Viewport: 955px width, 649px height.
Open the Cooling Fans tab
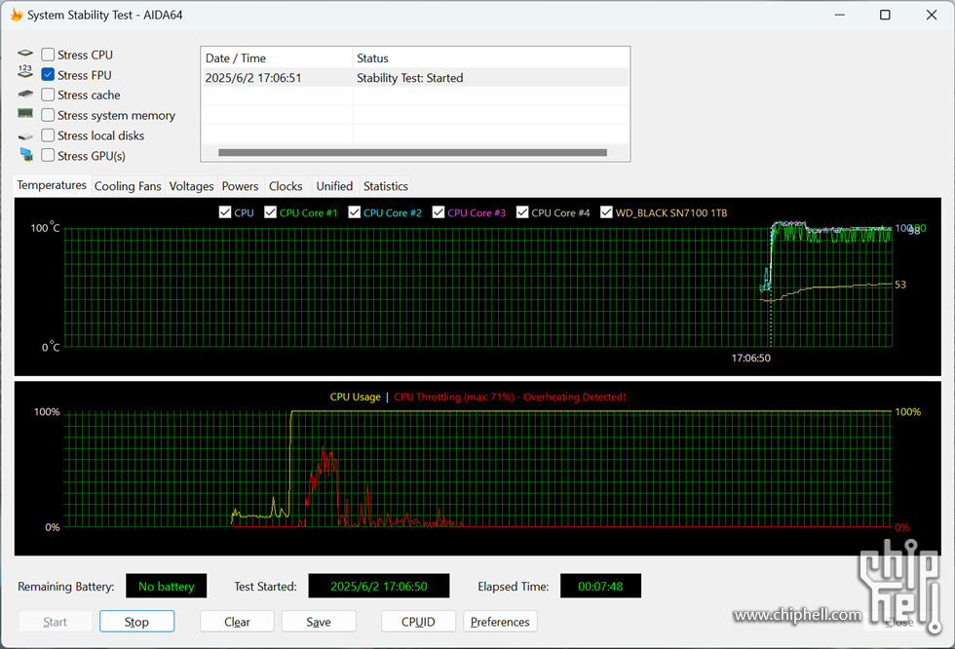point(128,186)
